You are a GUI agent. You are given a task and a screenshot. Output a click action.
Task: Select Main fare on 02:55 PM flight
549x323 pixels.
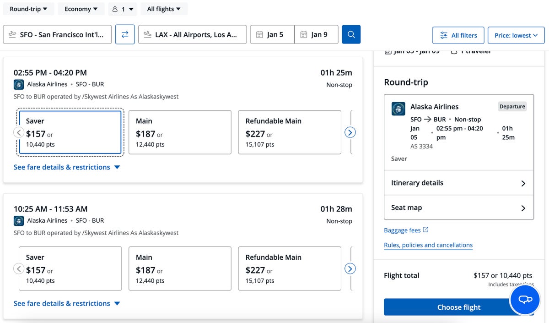(180, 132)
